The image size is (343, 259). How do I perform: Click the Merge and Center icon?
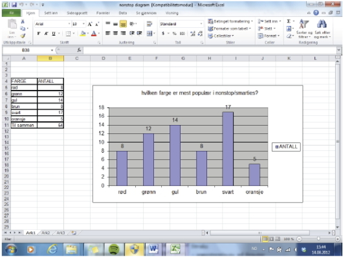pyautogui.click(x=149, y=33)
